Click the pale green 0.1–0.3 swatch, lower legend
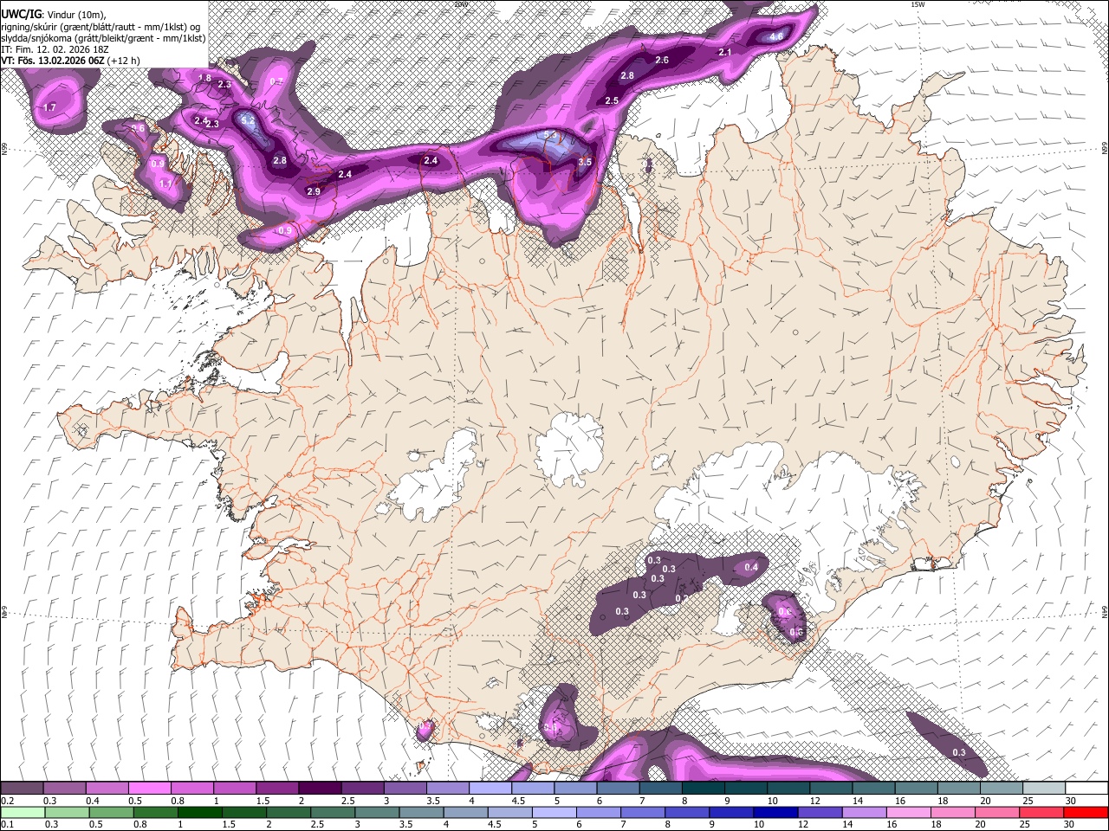 tap(23, 812)
